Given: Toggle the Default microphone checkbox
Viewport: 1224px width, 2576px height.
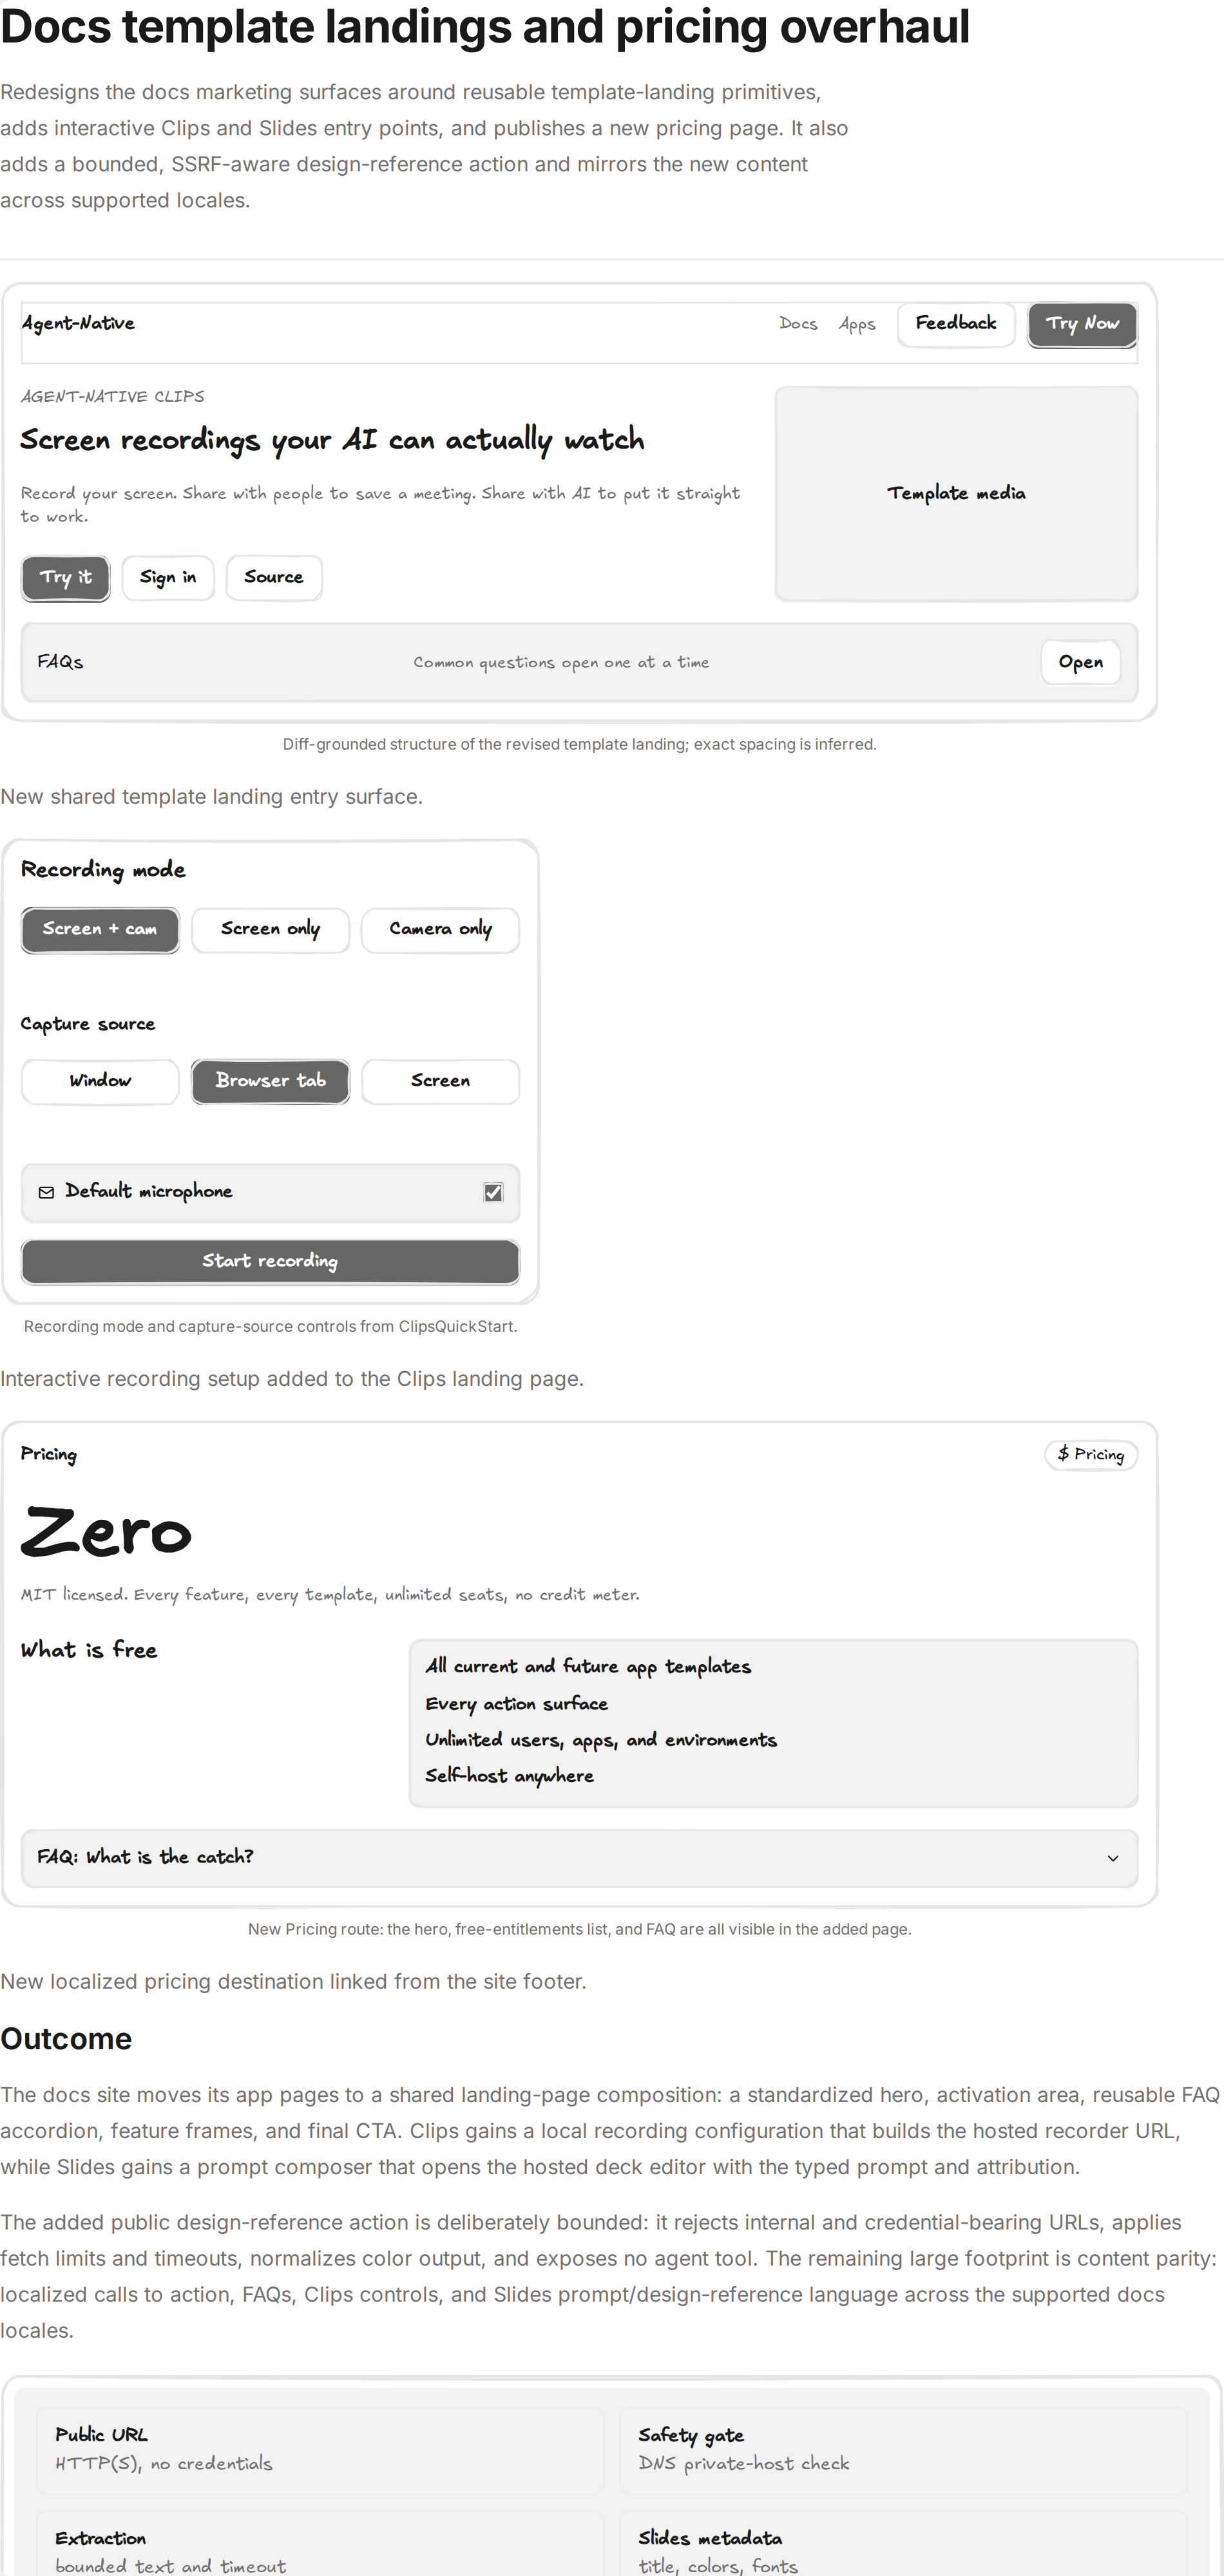Looking at the screenshot, I should [x=493, y=1192].
